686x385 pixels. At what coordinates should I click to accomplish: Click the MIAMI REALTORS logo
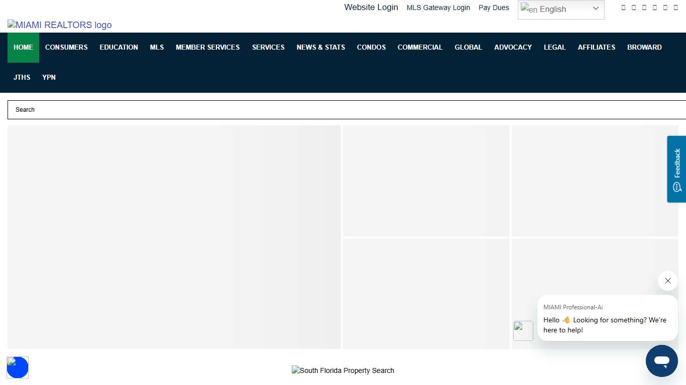coord(60,25)
